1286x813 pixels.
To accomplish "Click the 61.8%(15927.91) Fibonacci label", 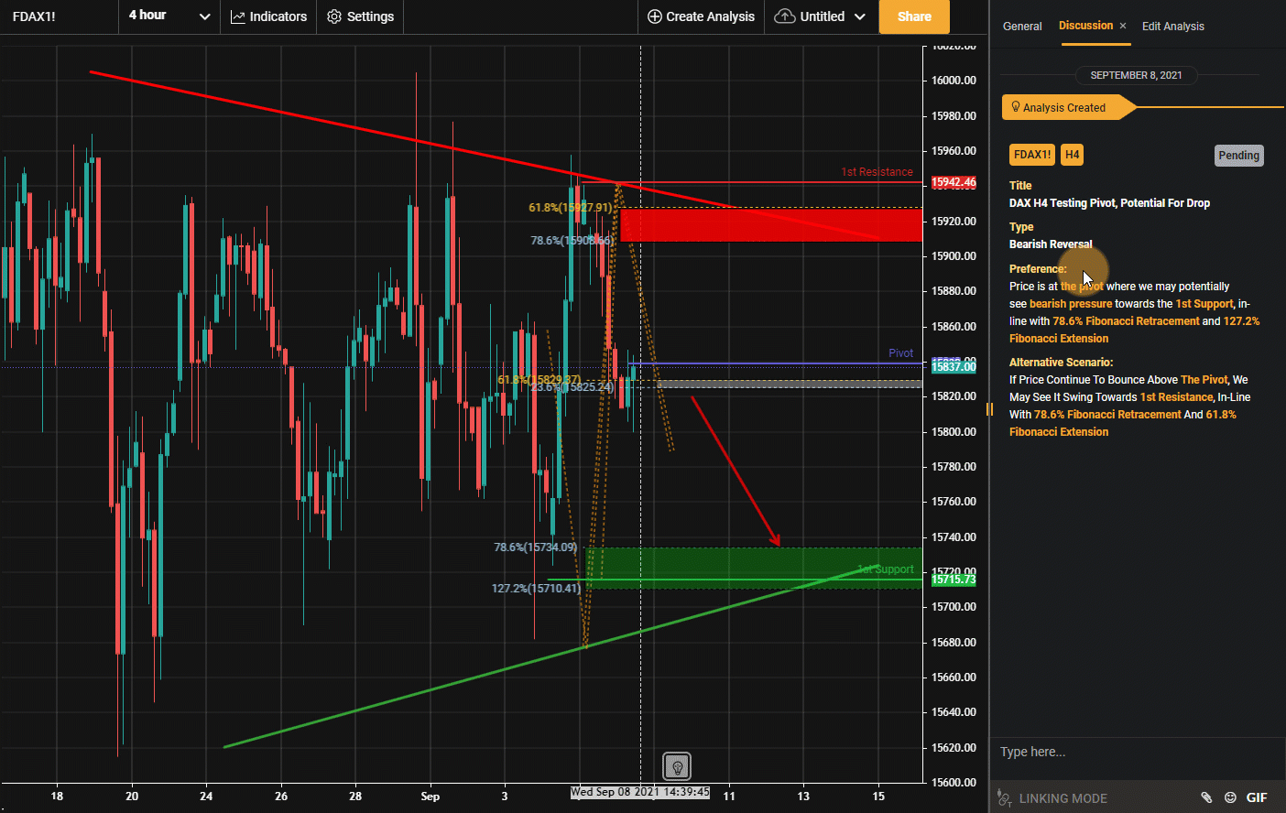I will click(x=570, y=208).
